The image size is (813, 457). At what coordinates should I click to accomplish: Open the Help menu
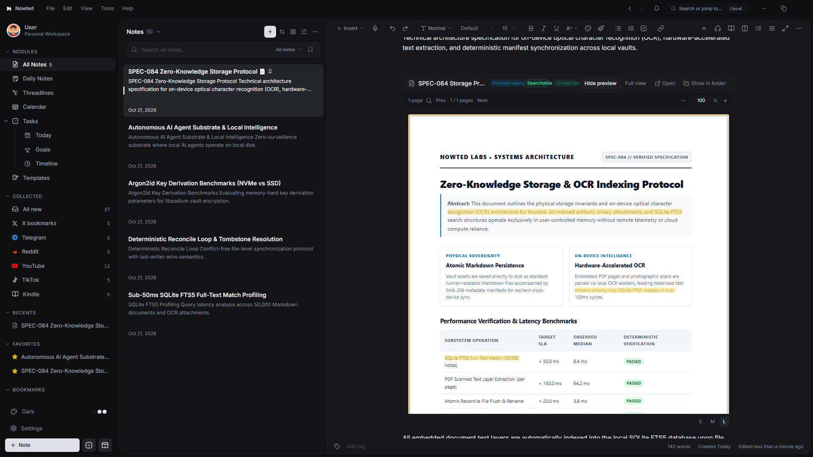coord(127,8)
